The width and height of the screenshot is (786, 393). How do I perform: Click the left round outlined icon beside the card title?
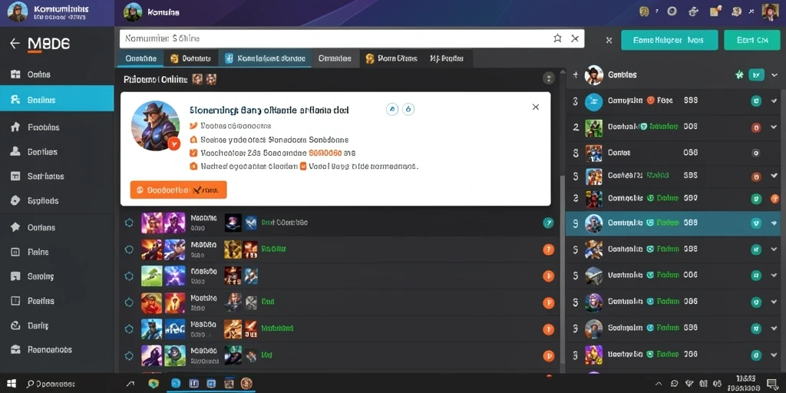coord(392,109)
